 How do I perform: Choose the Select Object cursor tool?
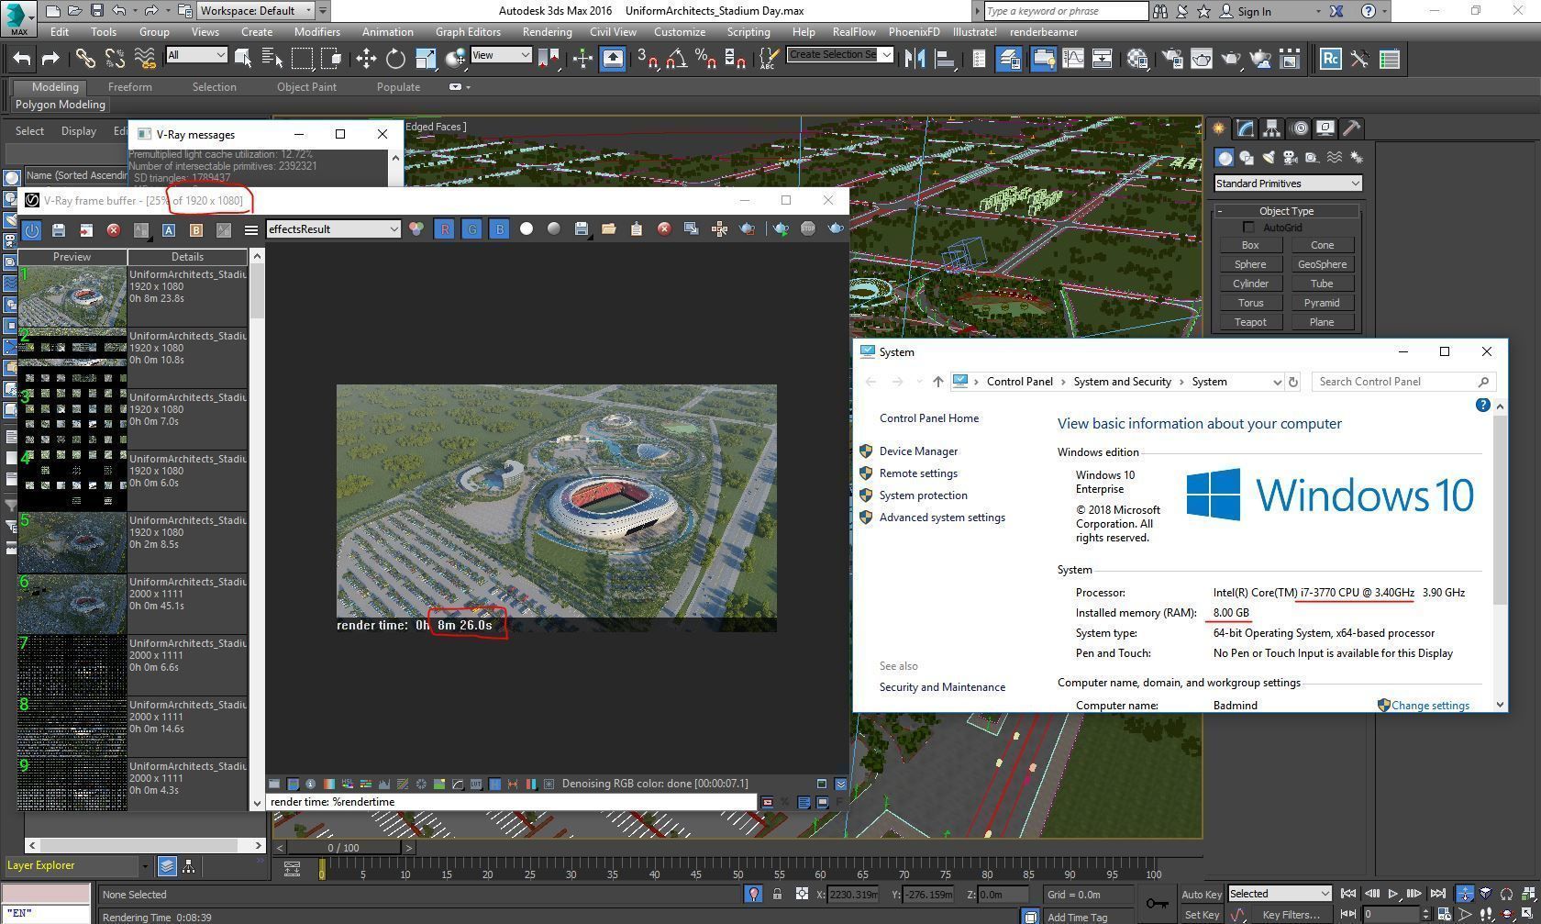point(243,59)
